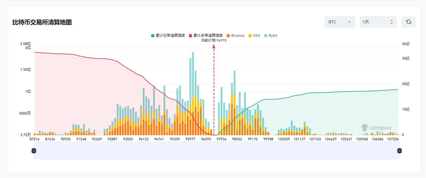426x178 pixels.
Task: Click the 101127 x-axis label
Action: (x=300, y=139)
